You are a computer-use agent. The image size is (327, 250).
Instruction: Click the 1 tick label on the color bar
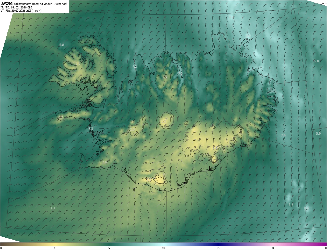point(55,248)
